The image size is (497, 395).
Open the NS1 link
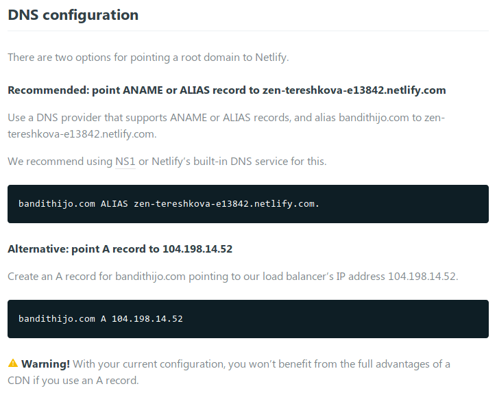(125, 162)
